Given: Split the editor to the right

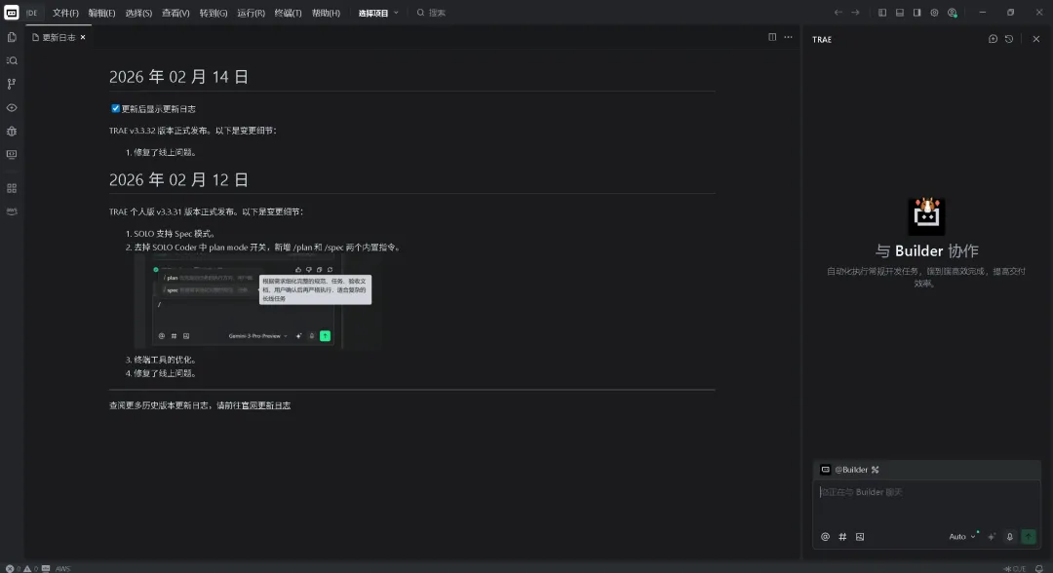Looking at the screenshot, I should 772,37.
